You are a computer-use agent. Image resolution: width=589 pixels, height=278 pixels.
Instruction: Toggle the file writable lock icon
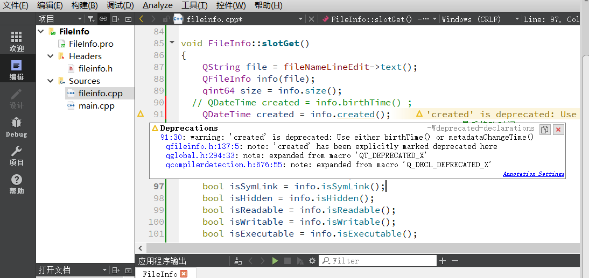point(166,19)
